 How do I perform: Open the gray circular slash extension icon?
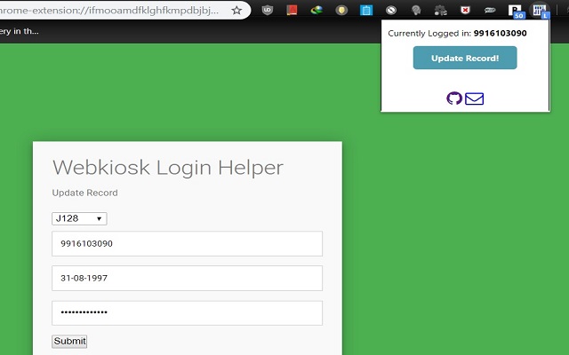click(391, 10)
